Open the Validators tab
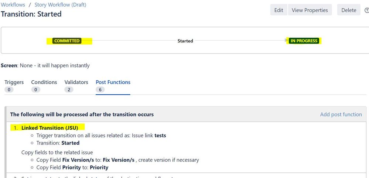The height and width of the screenshot is (178, 369). tap(76, 82)
